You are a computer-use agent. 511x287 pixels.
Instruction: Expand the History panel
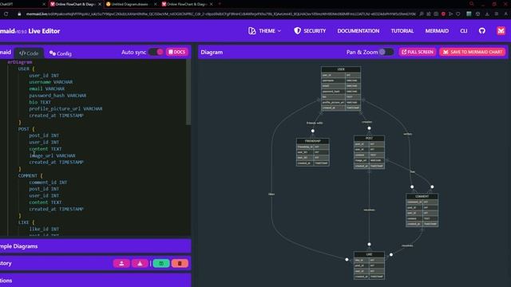click(x=55, y=263)
